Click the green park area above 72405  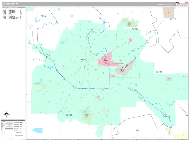(x=131, y=22)
